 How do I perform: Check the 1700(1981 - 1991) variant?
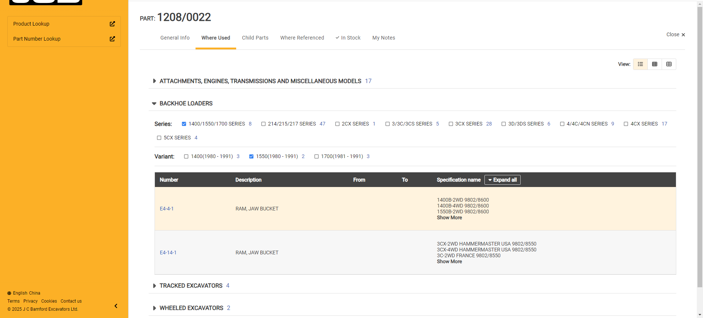(316, 157)
